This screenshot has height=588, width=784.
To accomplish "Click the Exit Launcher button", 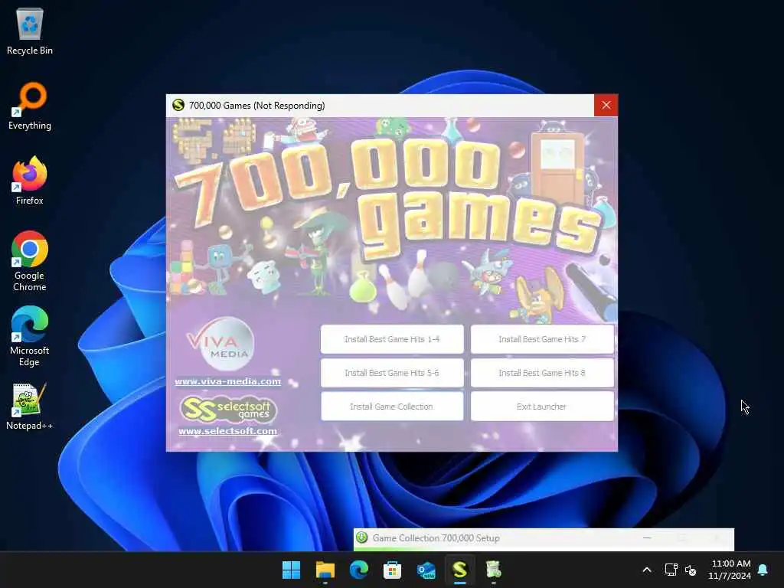I will (x=542, y=406).
